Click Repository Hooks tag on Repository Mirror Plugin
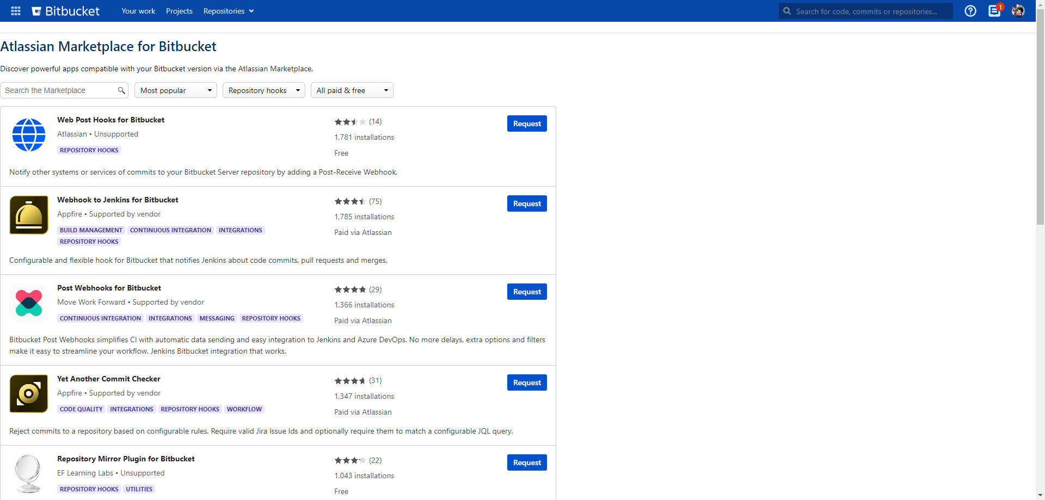The width and height of the screenshot is (1045, 500). click(89, 489)
